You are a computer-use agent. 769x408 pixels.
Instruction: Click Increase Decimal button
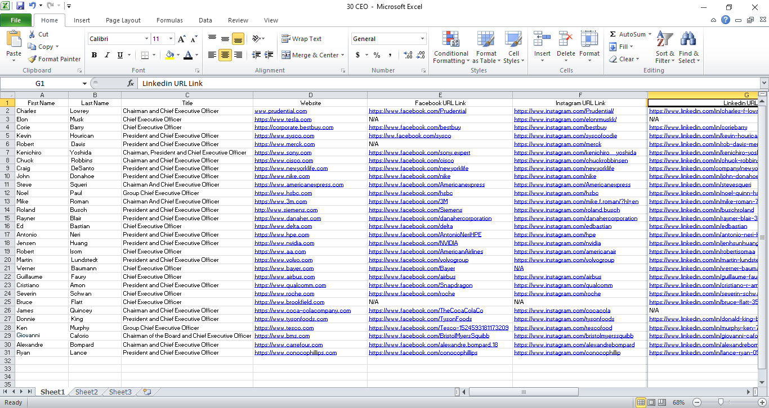[408, 55]
